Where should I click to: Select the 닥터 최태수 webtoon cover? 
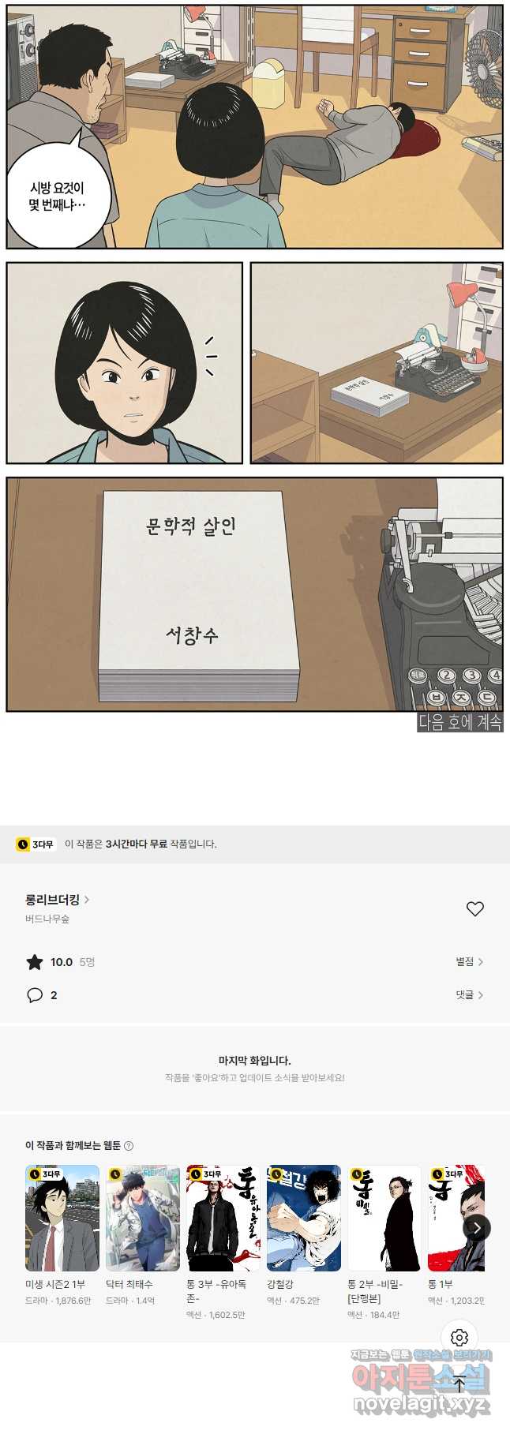coord(143,1218)
